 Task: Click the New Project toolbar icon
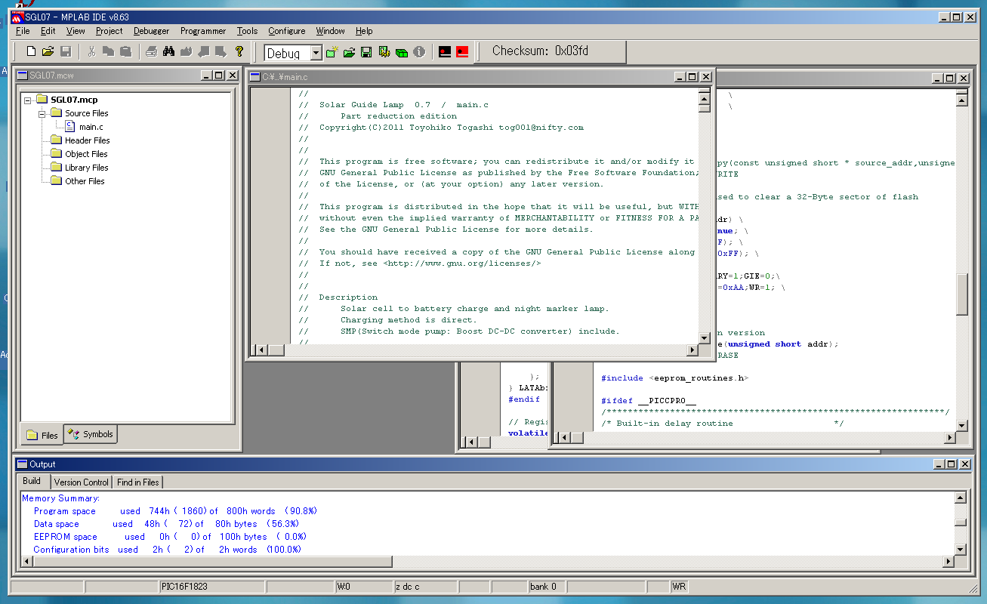[x=332, y=52]
